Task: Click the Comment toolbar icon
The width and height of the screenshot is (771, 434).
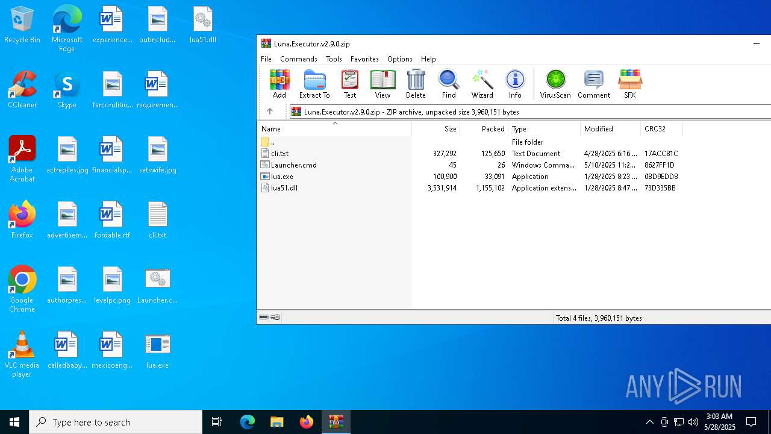Action: point(594,84)
